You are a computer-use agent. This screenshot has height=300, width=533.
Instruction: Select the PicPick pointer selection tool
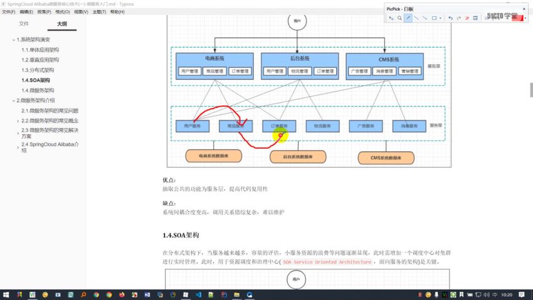391,18
